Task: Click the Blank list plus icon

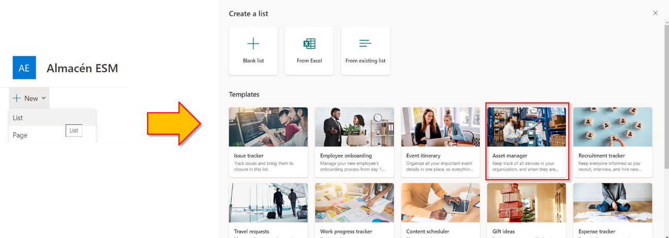Action: tap(253, 43)
